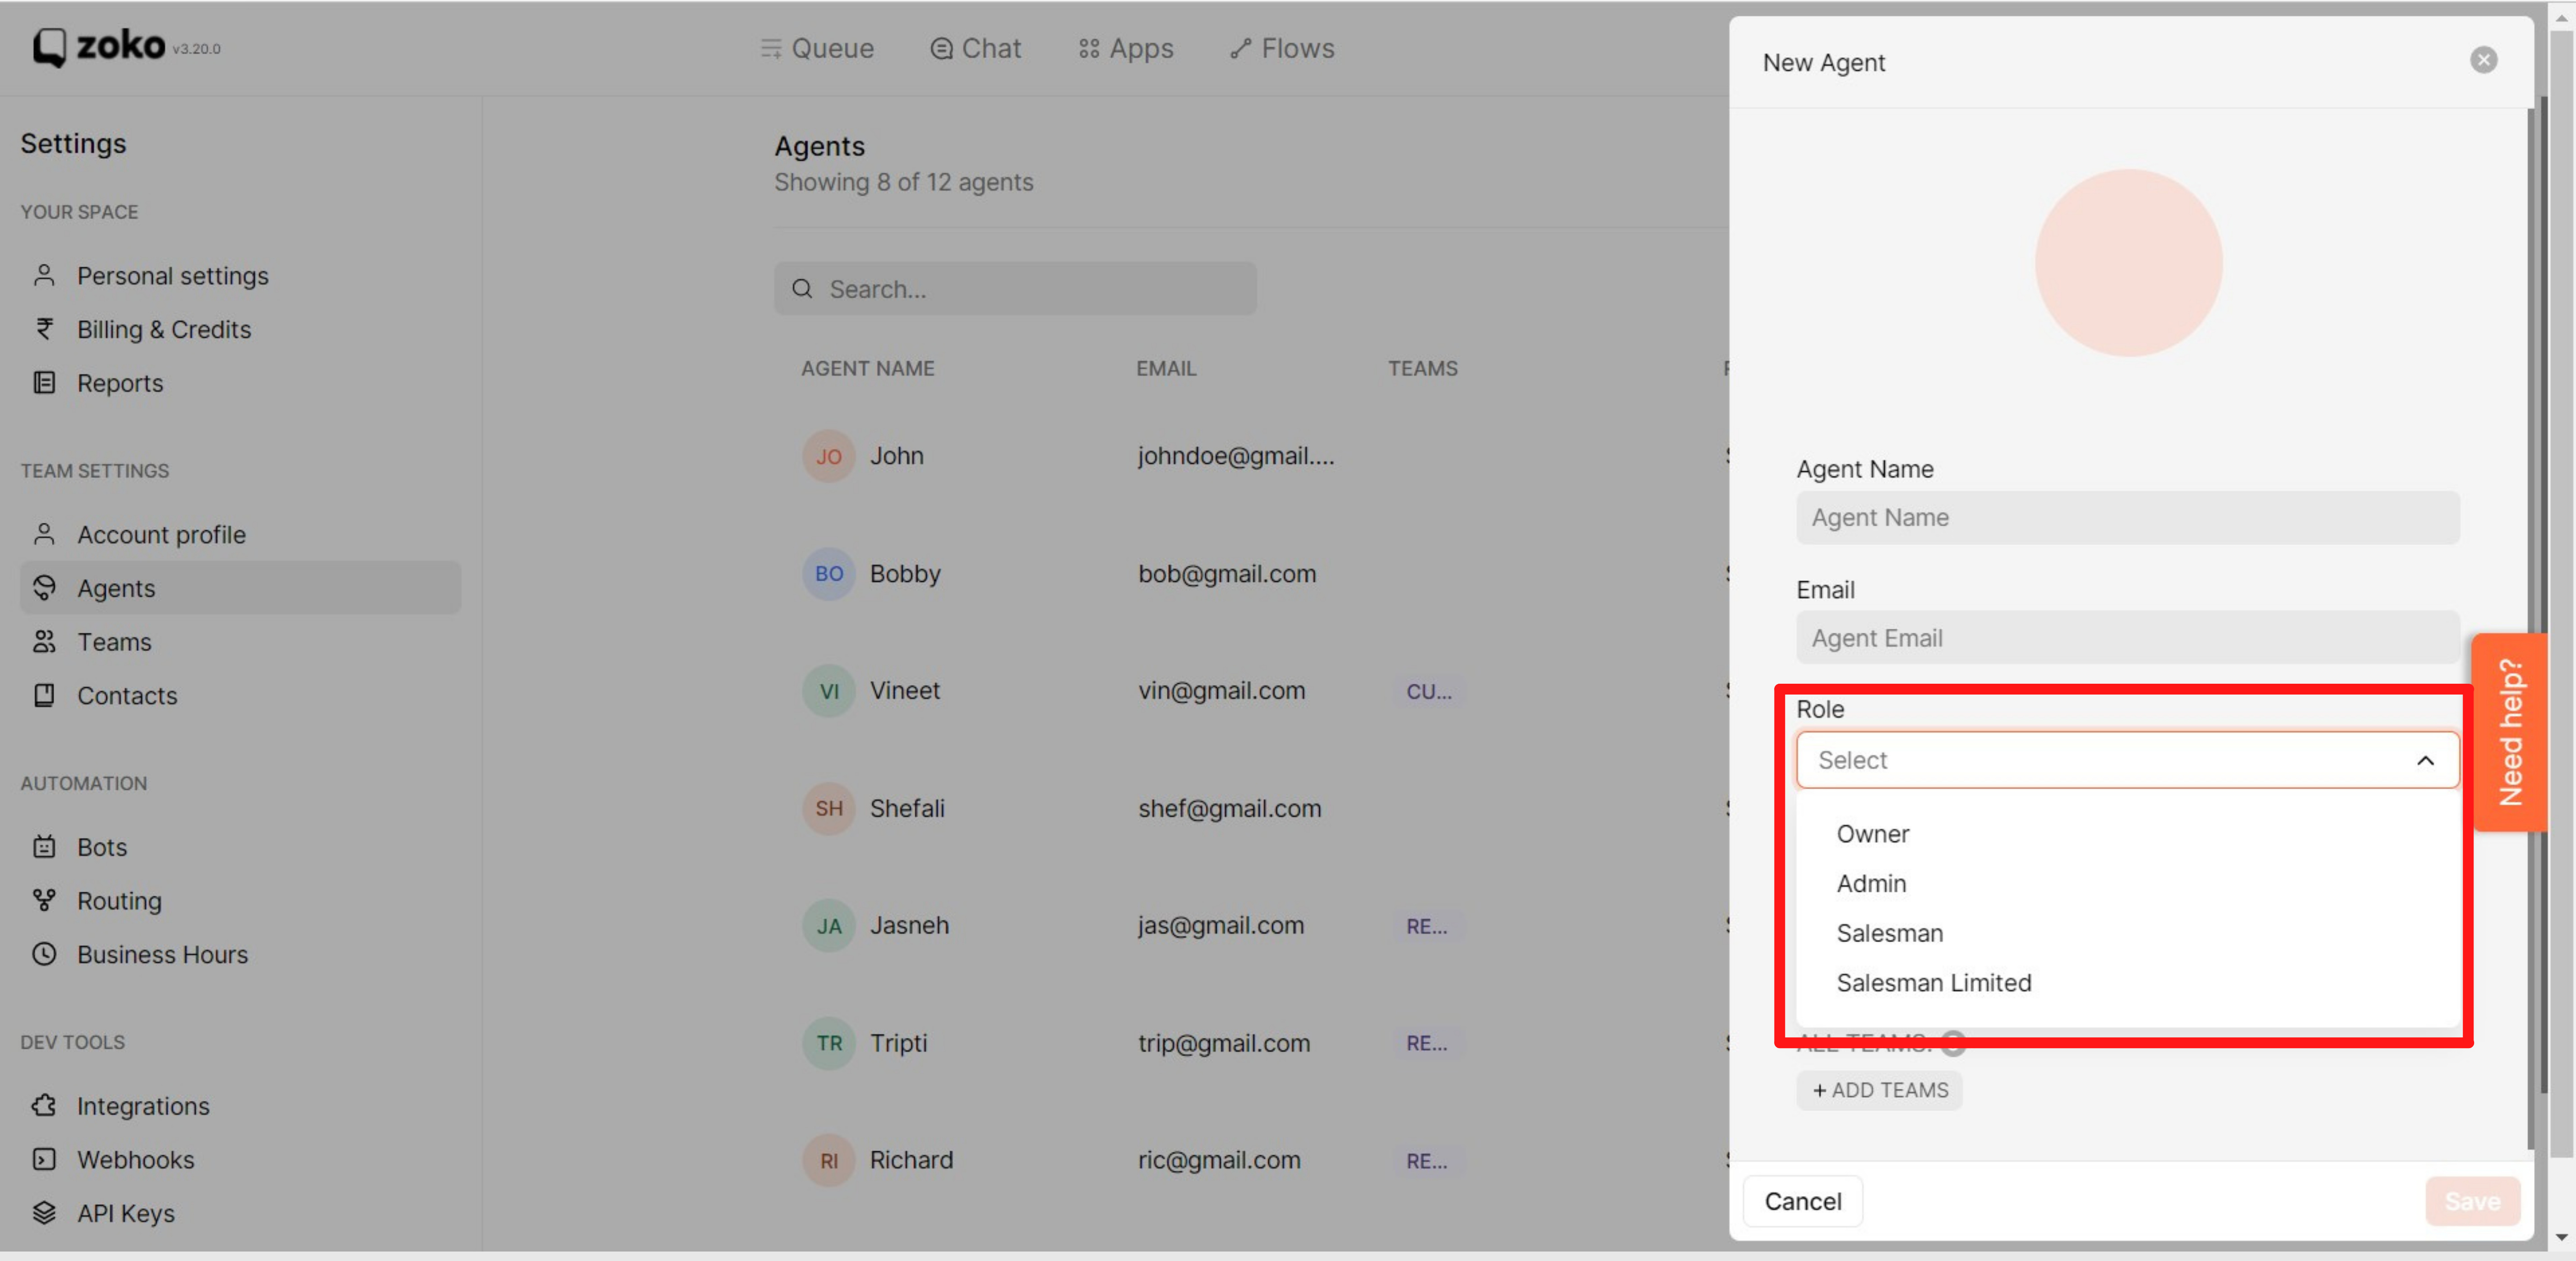Screen dimensions: 2576x1261
Task: Click the Reports document icon
Action: pos(44,383)
